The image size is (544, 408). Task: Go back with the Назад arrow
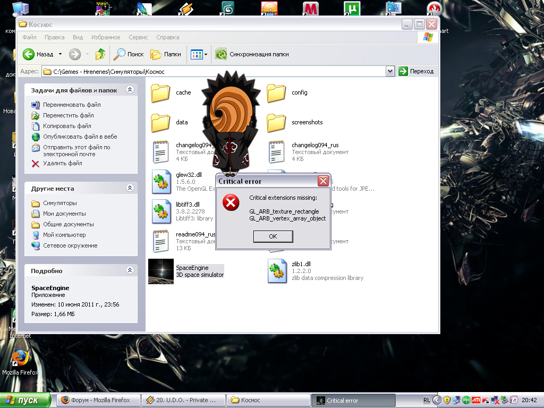pyautogui.click(x=38, y=54)
